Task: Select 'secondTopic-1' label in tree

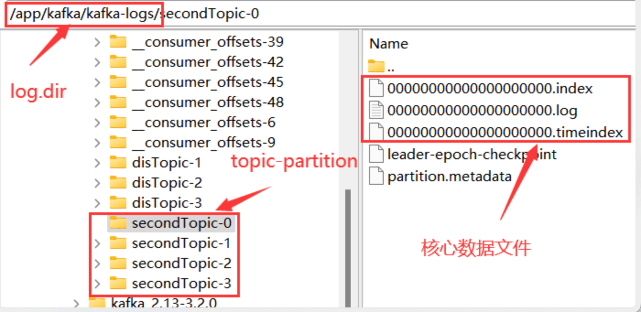Action: (181, 243)
